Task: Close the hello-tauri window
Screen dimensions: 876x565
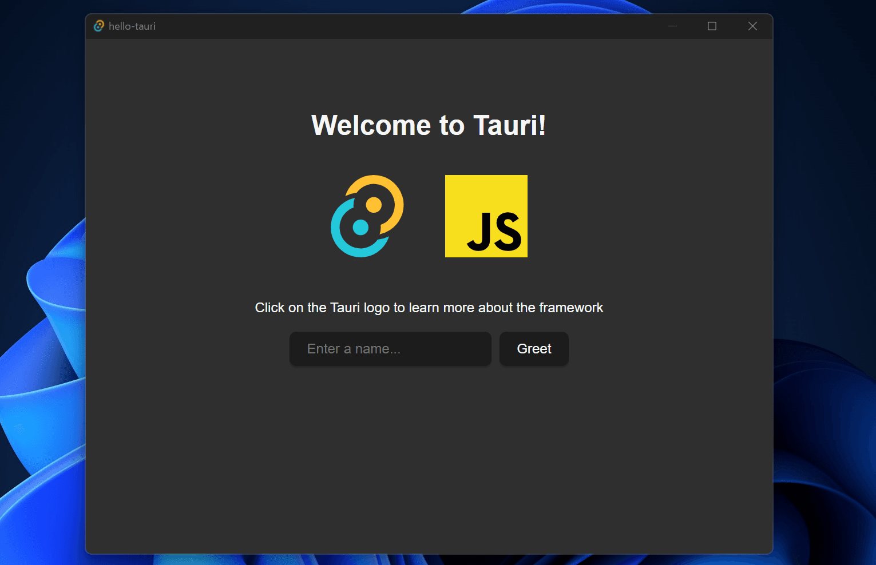Action: pos(752,26)
